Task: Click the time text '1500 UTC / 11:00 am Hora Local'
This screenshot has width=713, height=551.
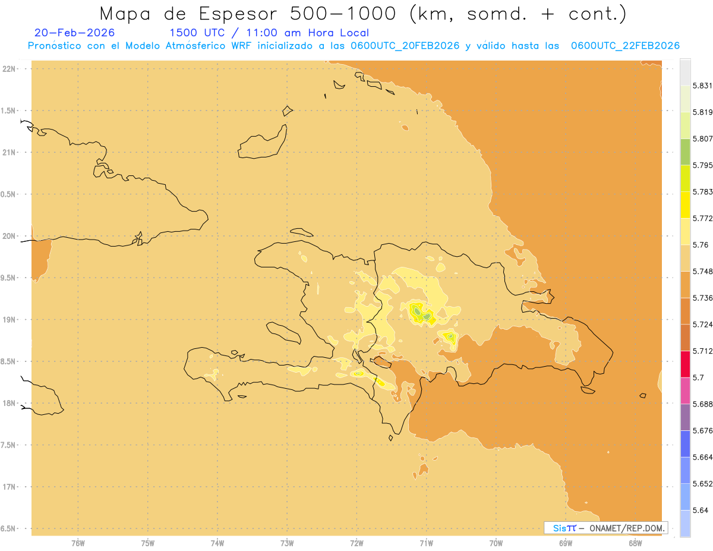Action: (x=269, y=33)
